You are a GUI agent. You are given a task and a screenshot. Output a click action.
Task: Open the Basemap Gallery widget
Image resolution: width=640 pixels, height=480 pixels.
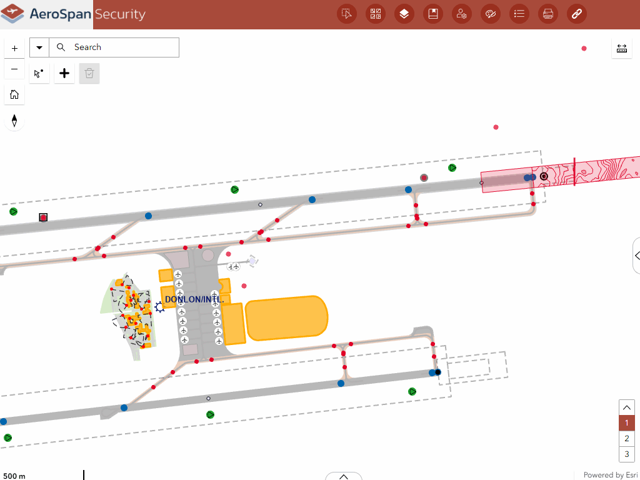click(x=376, y=14)
